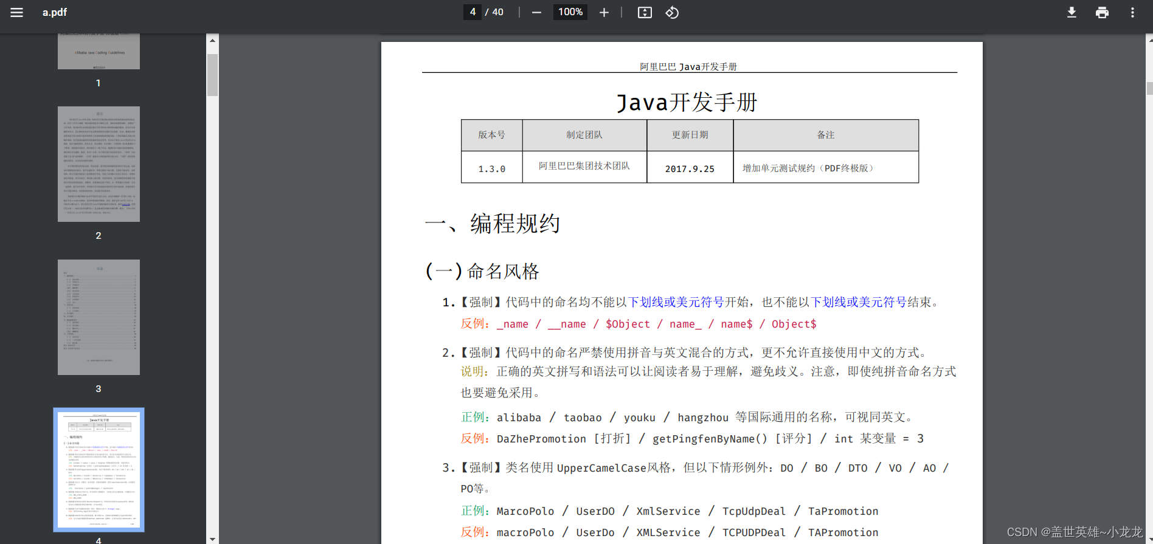Viewport: 1153px width, 544px height.
Task: Open page 3 thumbnail
Action: (99, 317)
